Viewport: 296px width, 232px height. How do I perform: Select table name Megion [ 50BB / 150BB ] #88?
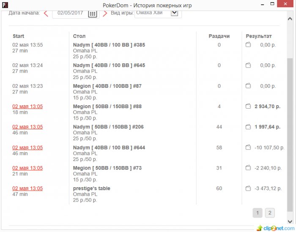(107, 106)
